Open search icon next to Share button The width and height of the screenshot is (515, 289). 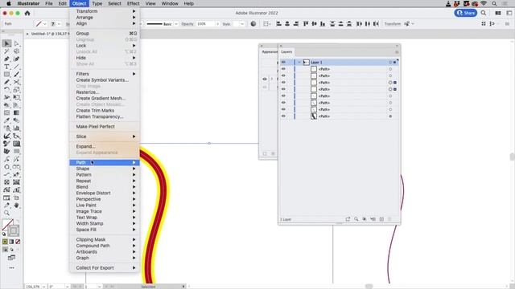point(484,13)
